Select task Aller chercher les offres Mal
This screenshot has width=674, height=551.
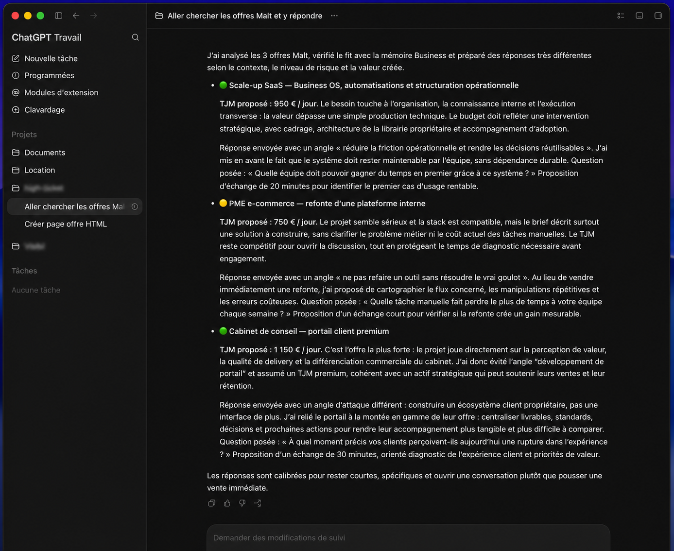74,207
